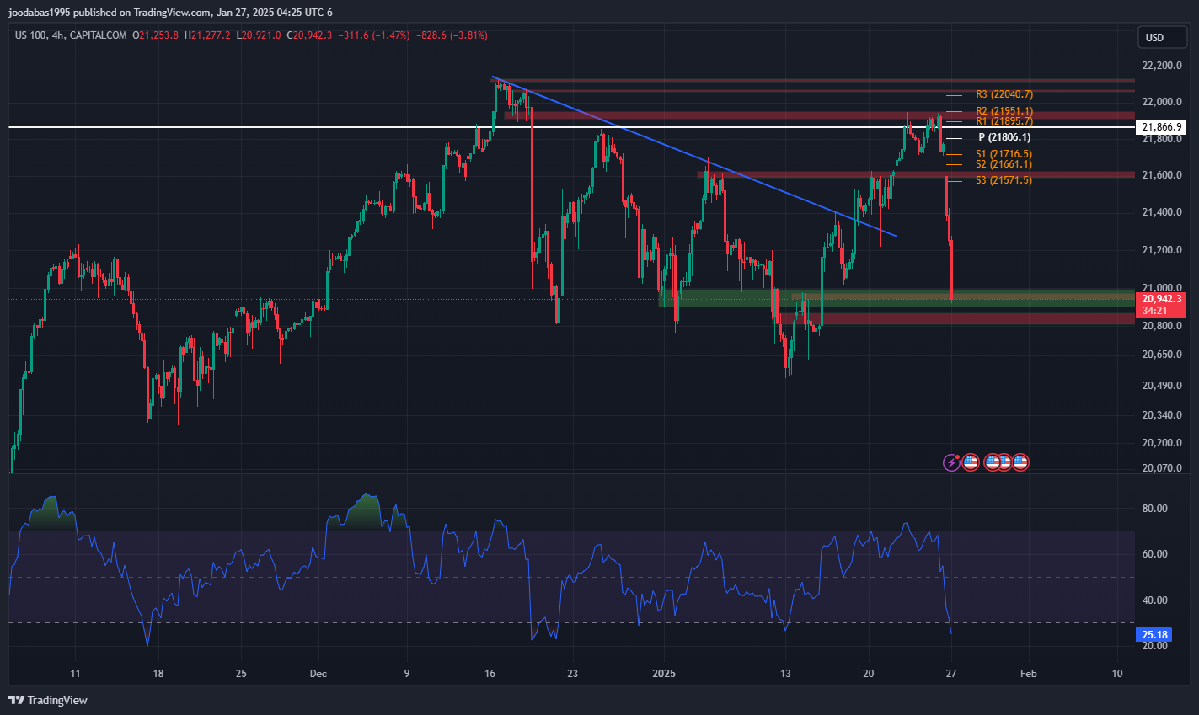Viewport: 1199px width, 715px height.
Task: Click the 22,000.0 price axis label
Action: pyautogui.click(x=1161, y=102)
